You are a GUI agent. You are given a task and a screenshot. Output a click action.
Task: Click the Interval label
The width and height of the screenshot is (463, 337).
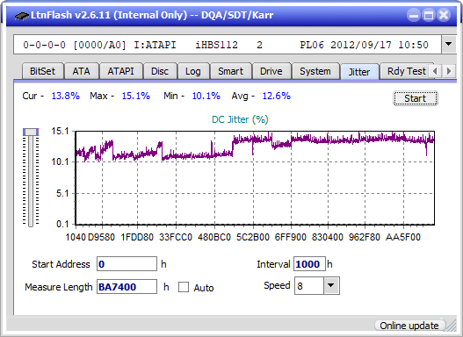click(273, 264)
